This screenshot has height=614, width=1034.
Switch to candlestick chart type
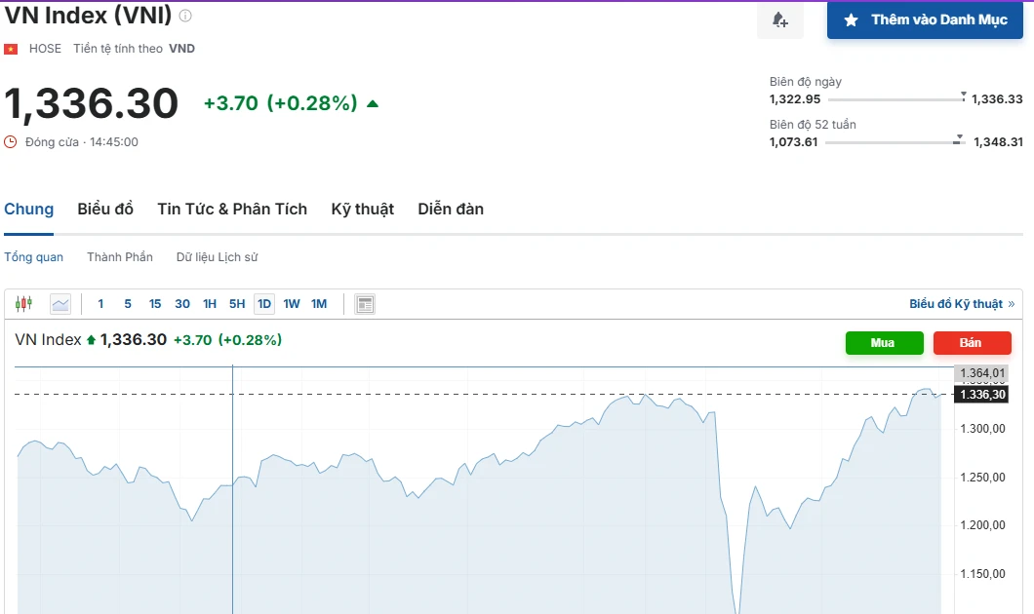(x=23, y=304)
